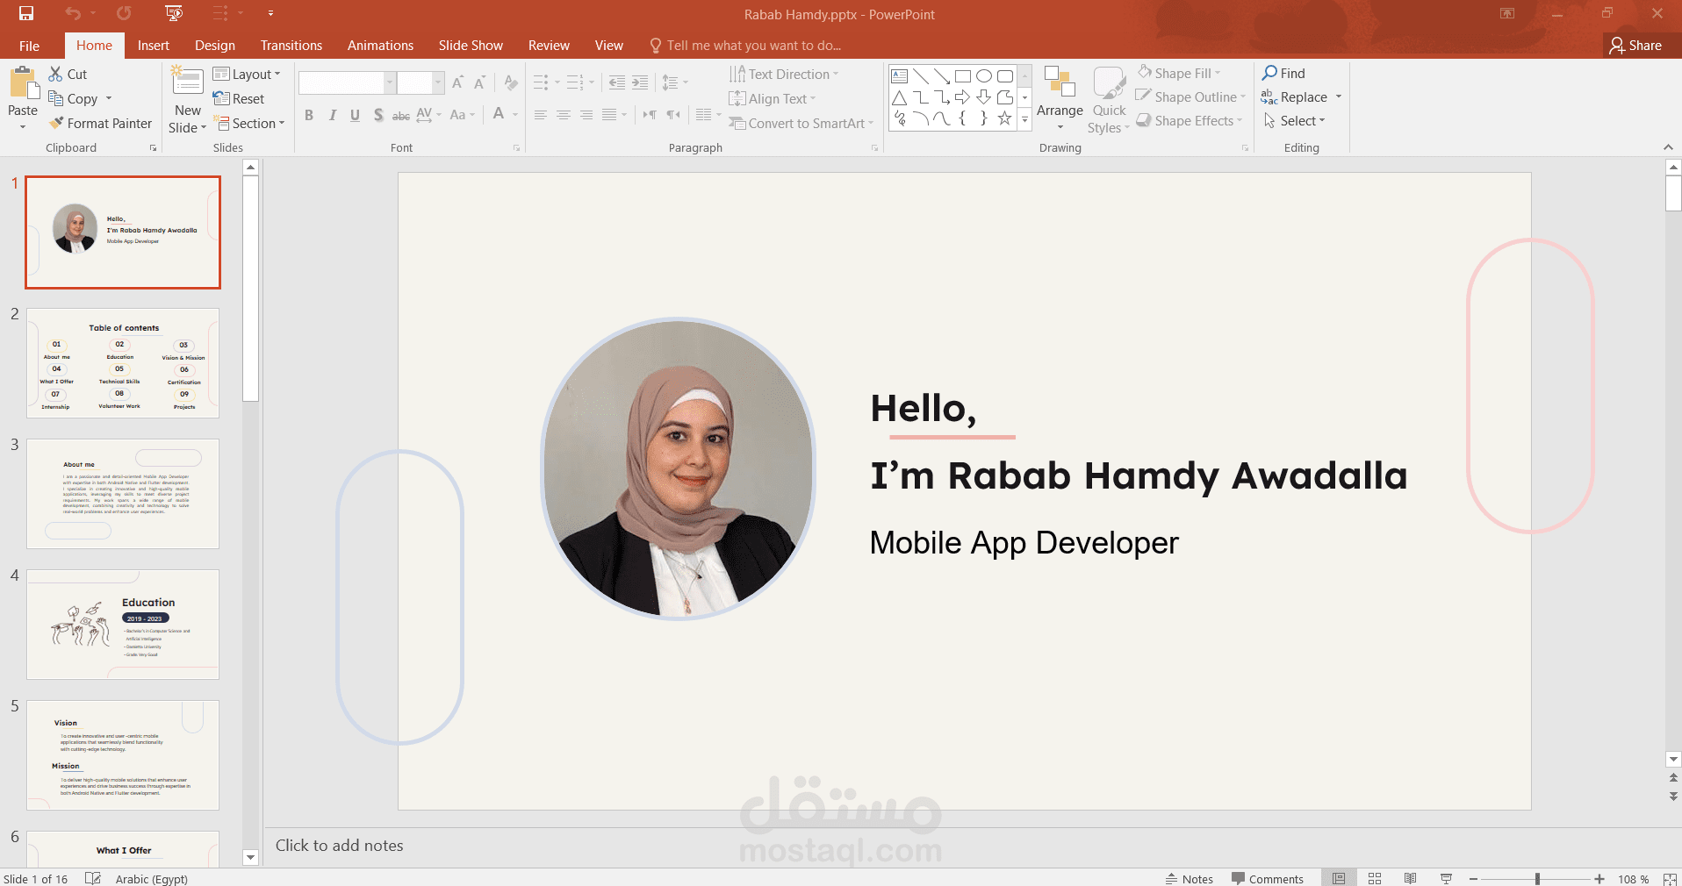Screen dimensions: 1682x886
Task: Toggle Align Left paragraph
Action: point(541,115)
